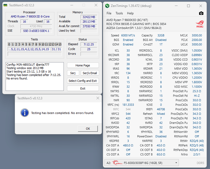
Task: Minimize the TestMem5 main window
Action: (x=72, y=5)
